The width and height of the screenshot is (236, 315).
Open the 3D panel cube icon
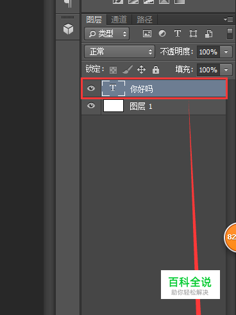tap(68, 29)
